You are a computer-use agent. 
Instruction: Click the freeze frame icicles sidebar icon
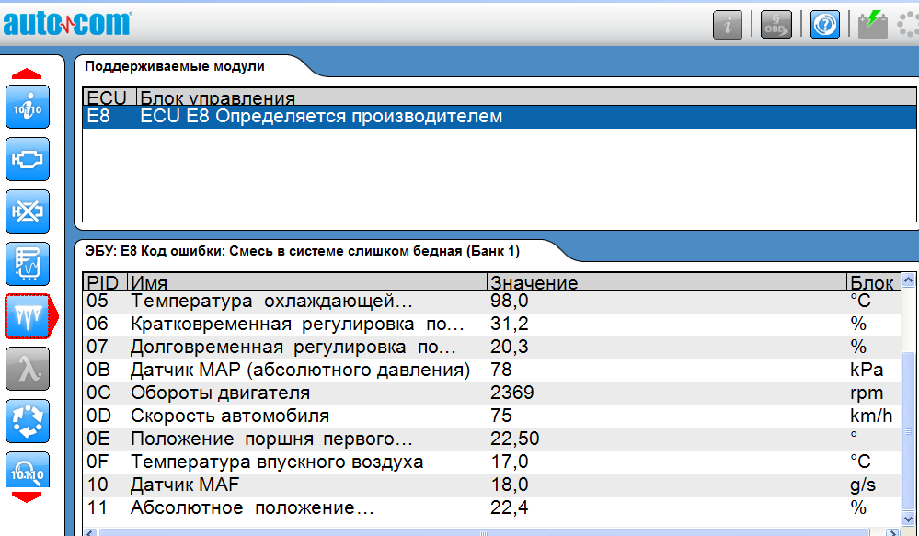pyautogui.click(x=28, y=316)
